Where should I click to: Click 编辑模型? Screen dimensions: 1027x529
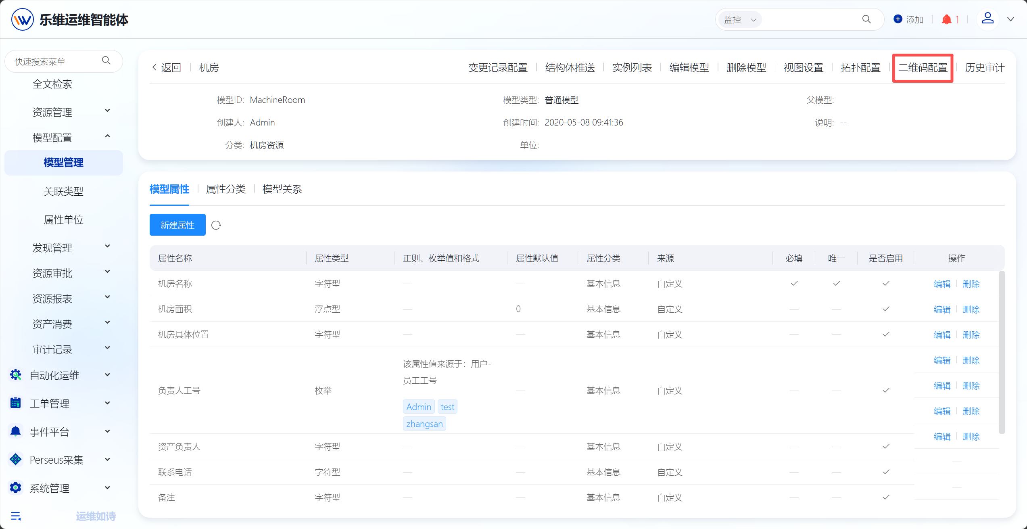click(689, 67)
